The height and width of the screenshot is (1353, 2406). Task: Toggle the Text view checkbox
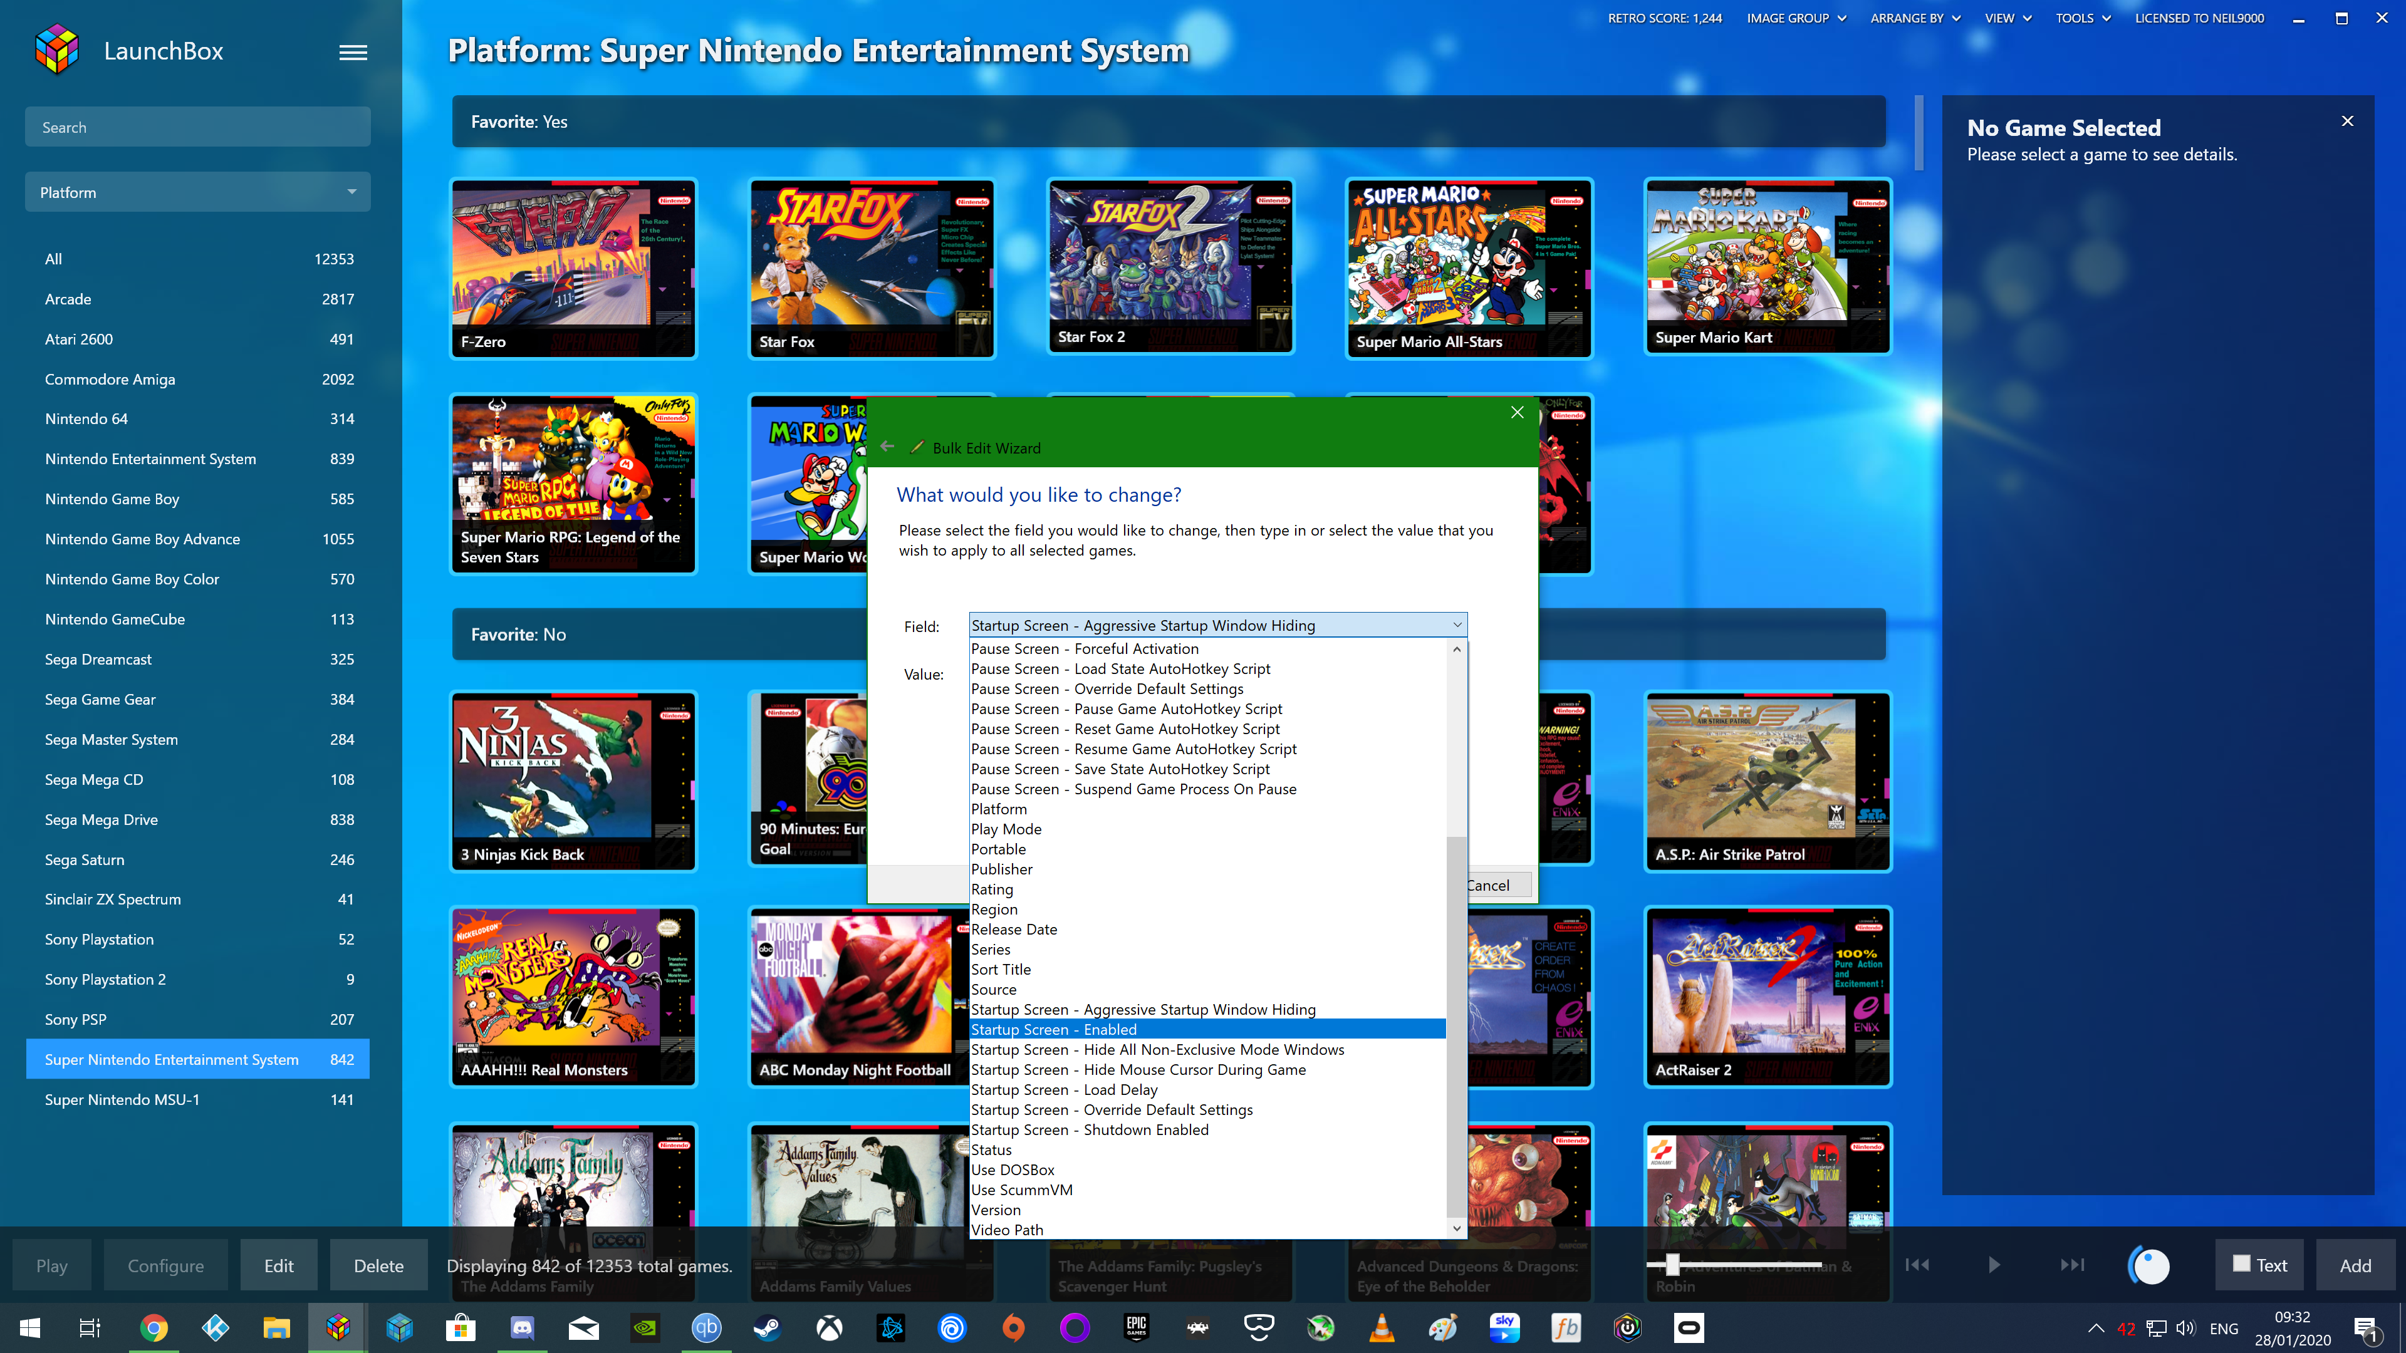2241,1263
